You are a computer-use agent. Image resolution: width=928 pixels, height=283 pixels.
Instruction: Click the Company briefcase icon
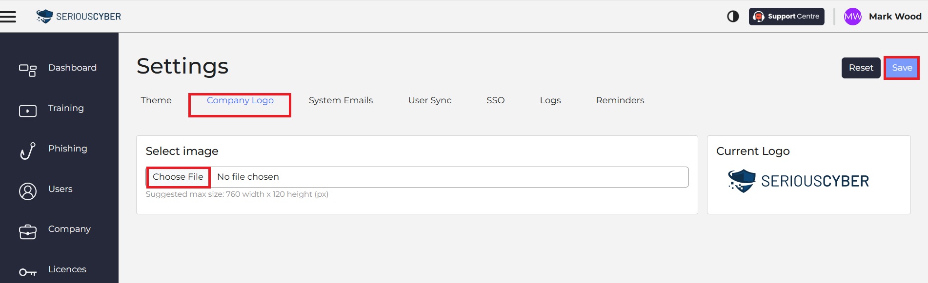27,232
